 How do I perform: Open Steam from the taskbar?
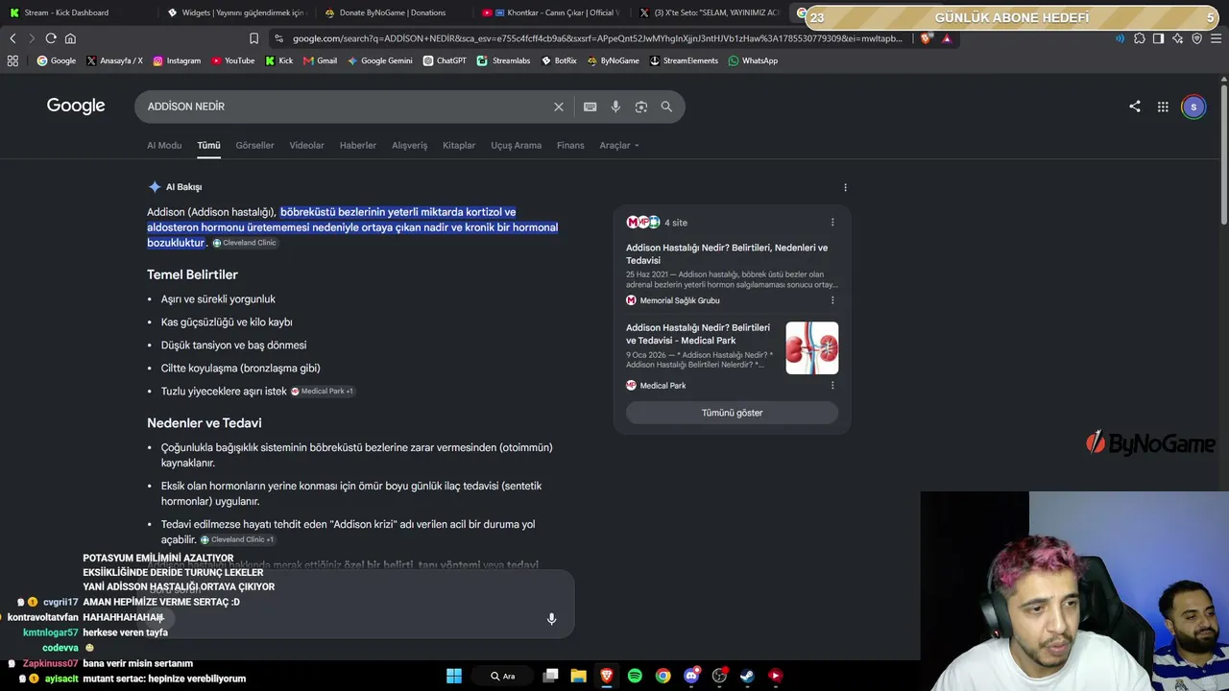747,676
